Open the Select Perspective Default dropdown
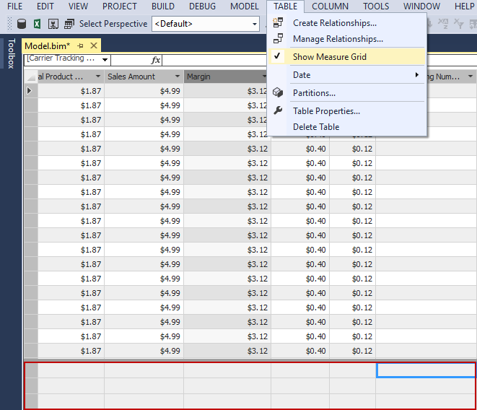 pyautogui.click(x=255, y=24)
